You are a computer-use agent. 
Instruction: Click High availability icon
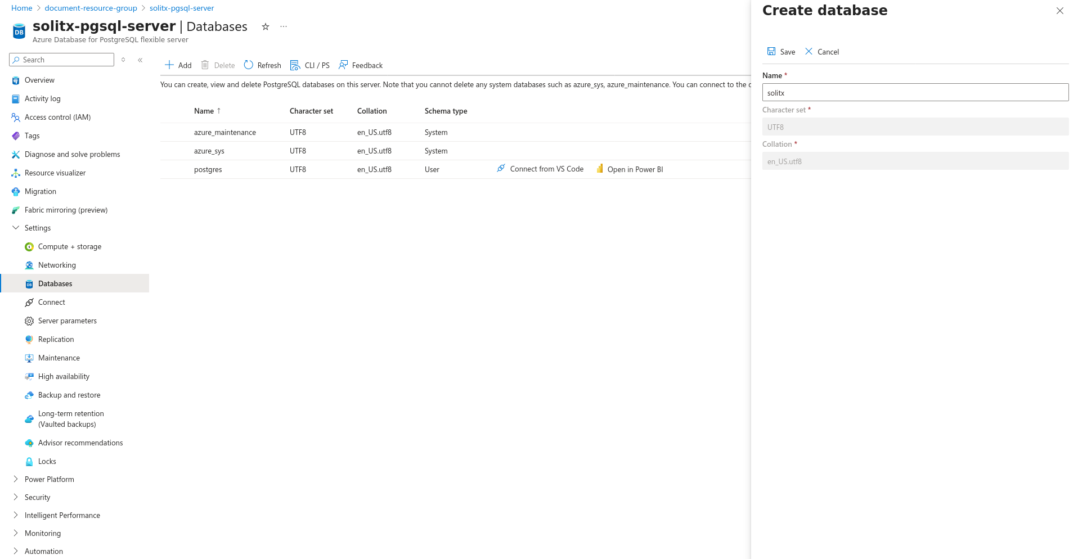[29, 377]
